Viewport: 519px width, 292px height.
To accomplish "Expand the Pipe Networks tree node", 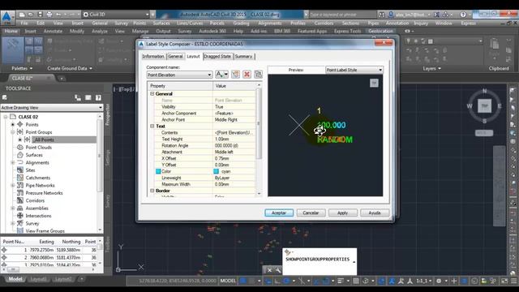I will [13, 186].
